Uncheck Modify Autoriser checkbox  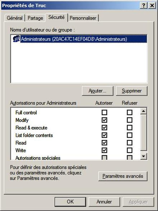pos(104,120)
